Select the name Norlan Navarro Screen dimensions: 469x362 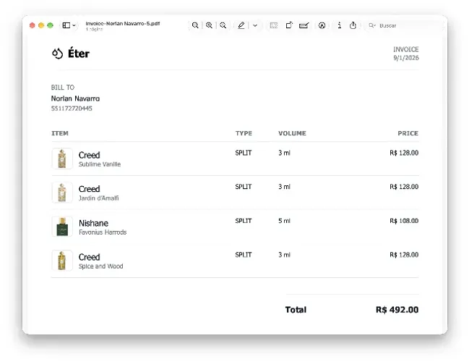[75, 98]
